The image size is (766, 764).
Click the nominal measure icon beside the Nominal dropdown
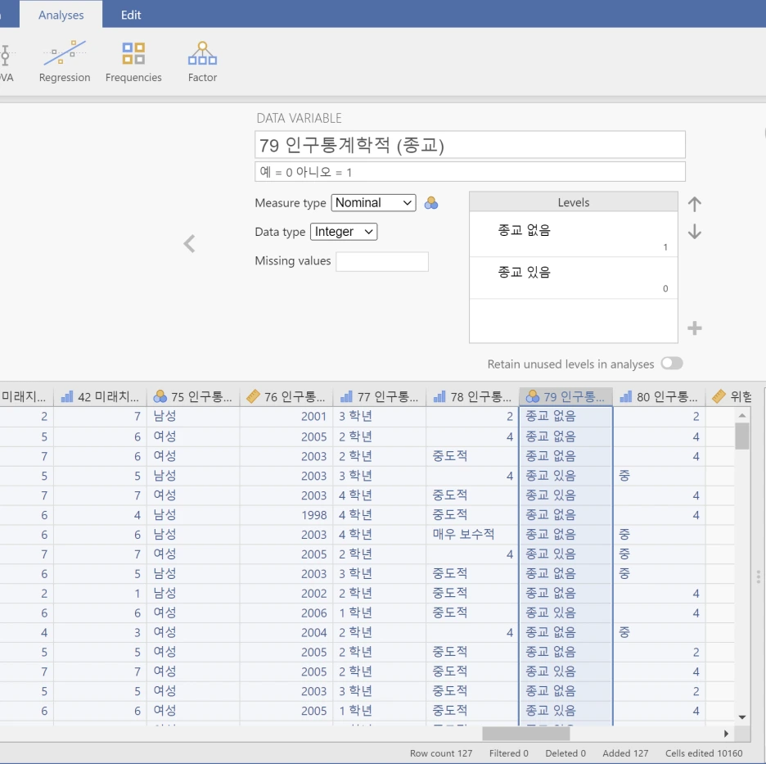(x=431, y=202)
